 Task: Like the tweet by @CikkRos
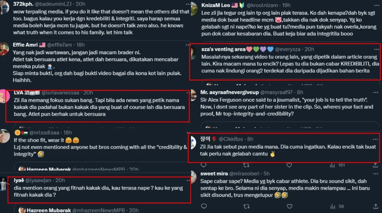tap(289, 165)
